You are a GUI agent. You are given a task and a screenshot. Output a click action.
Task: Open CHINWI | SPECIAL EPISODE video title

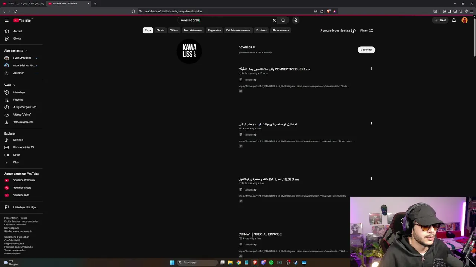tap(260, 234)
